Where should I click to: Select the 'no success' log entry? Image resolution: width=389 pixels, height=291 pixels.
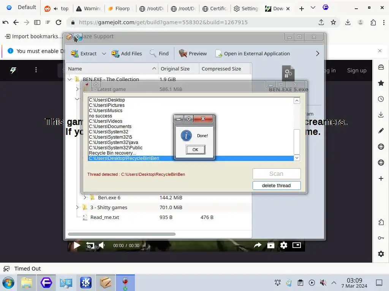100,116
